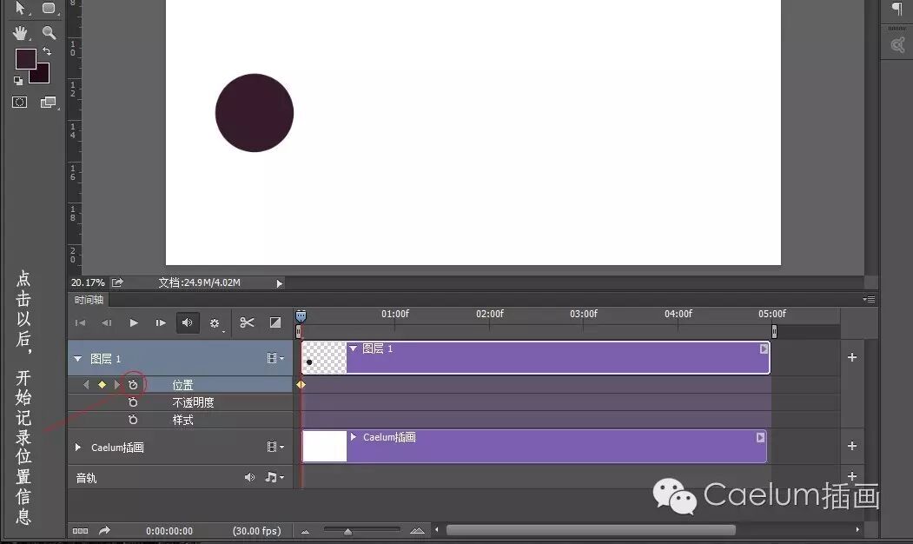Go to previous 位置 keyframe
The height and width of the screenshot is (544, 913).
(x=87, y=384)
